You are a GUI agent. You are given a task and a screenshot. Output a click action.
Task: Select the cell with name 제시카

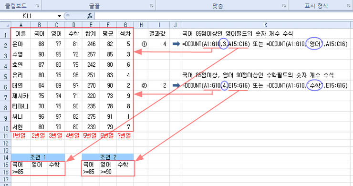[x=21, y=96]
